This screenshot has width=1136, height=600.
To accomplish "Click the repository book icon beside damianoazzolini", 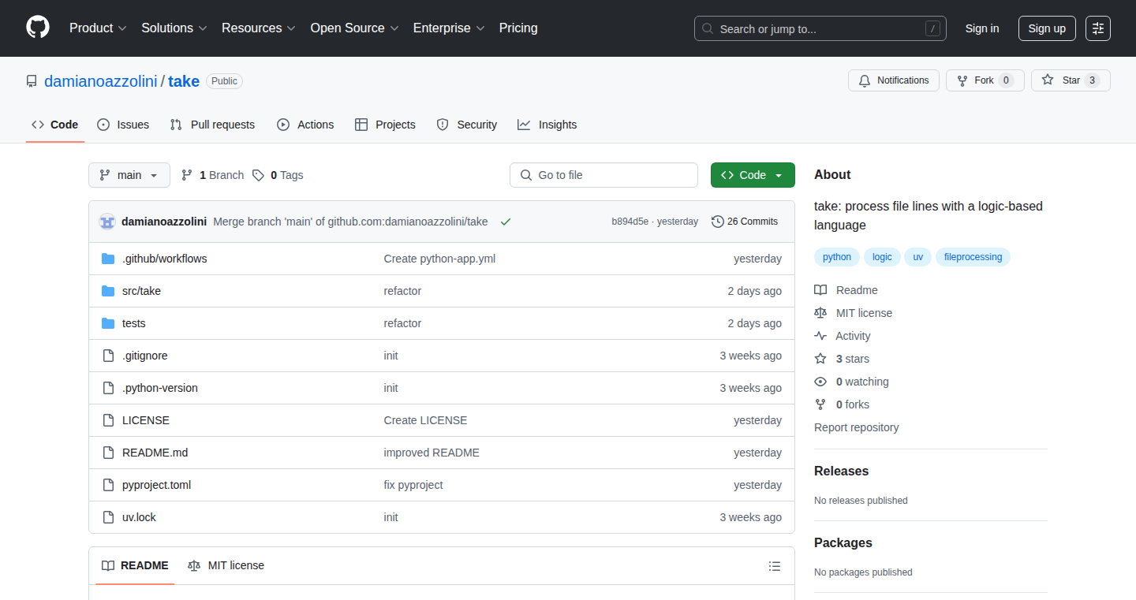I will (x=32, y=81).
